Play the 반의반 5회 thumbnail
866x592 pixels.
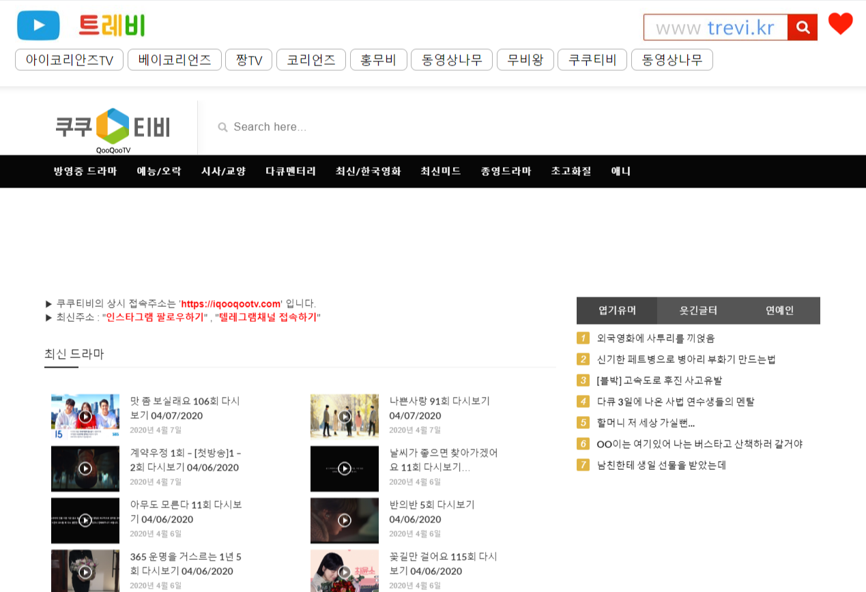click(345, 520)
